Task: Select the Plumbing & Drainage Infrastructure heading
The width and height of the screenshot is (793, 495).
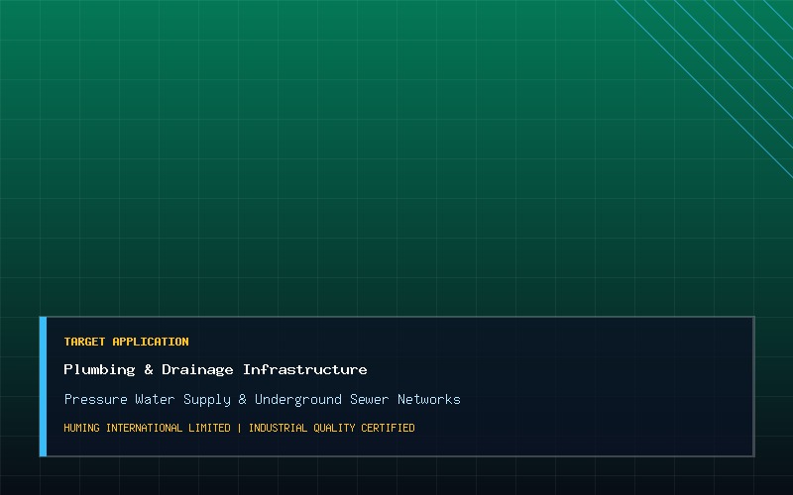Action: click(x=215, y=369)
